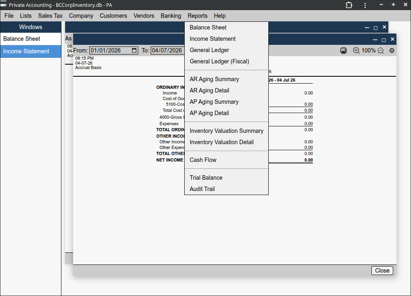Choose Income Statement from Reports menu
411x296 pixels.
click(226, 39)
